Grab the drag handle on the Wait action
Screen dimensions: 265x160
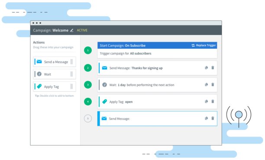pyautogui.click(x=71, y=74)
